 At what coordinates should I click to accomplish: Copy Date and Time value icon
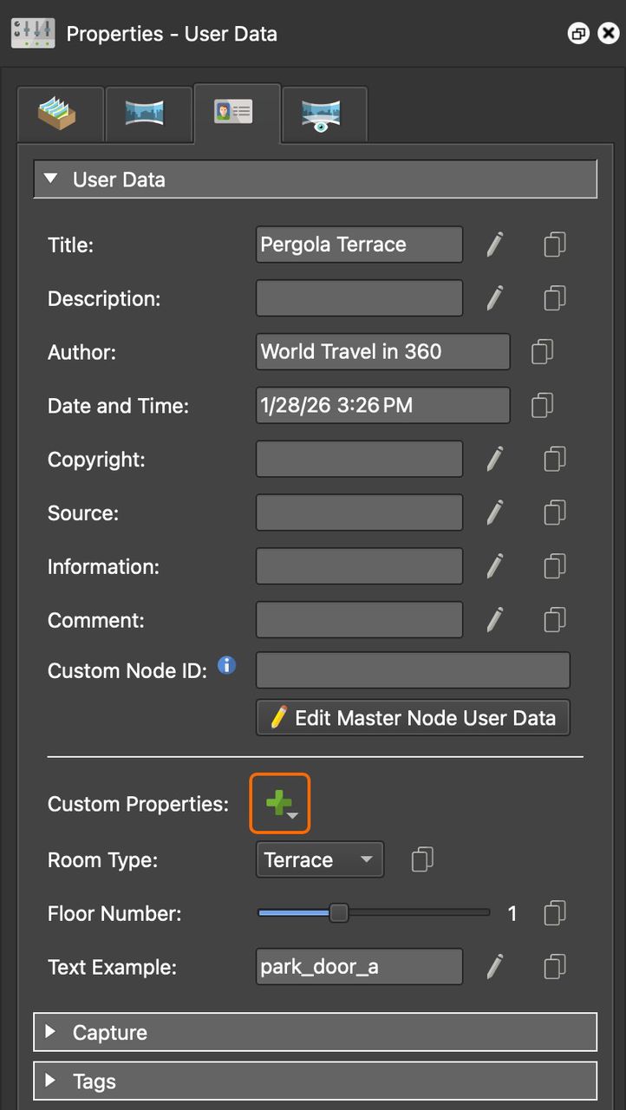tap(542, 406)
